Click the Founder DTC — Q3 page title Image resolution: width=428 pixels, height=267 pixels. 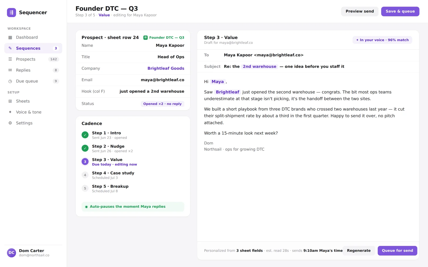pyautogui.click(x=107, y=9)
